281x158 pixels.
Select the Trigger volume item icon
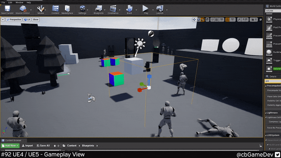(x=269, y=60)
